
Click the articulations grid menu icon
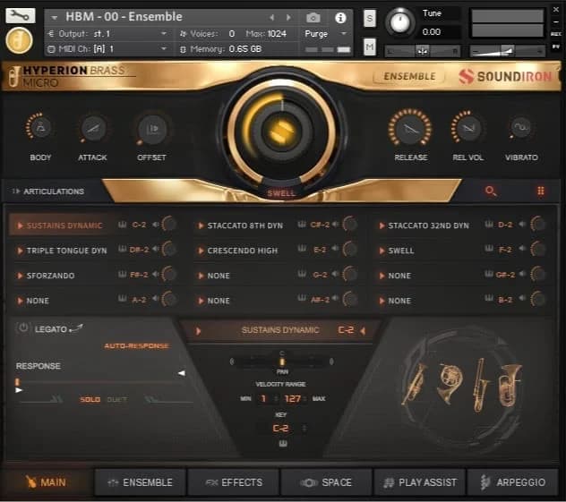click(x=541, y=191)
